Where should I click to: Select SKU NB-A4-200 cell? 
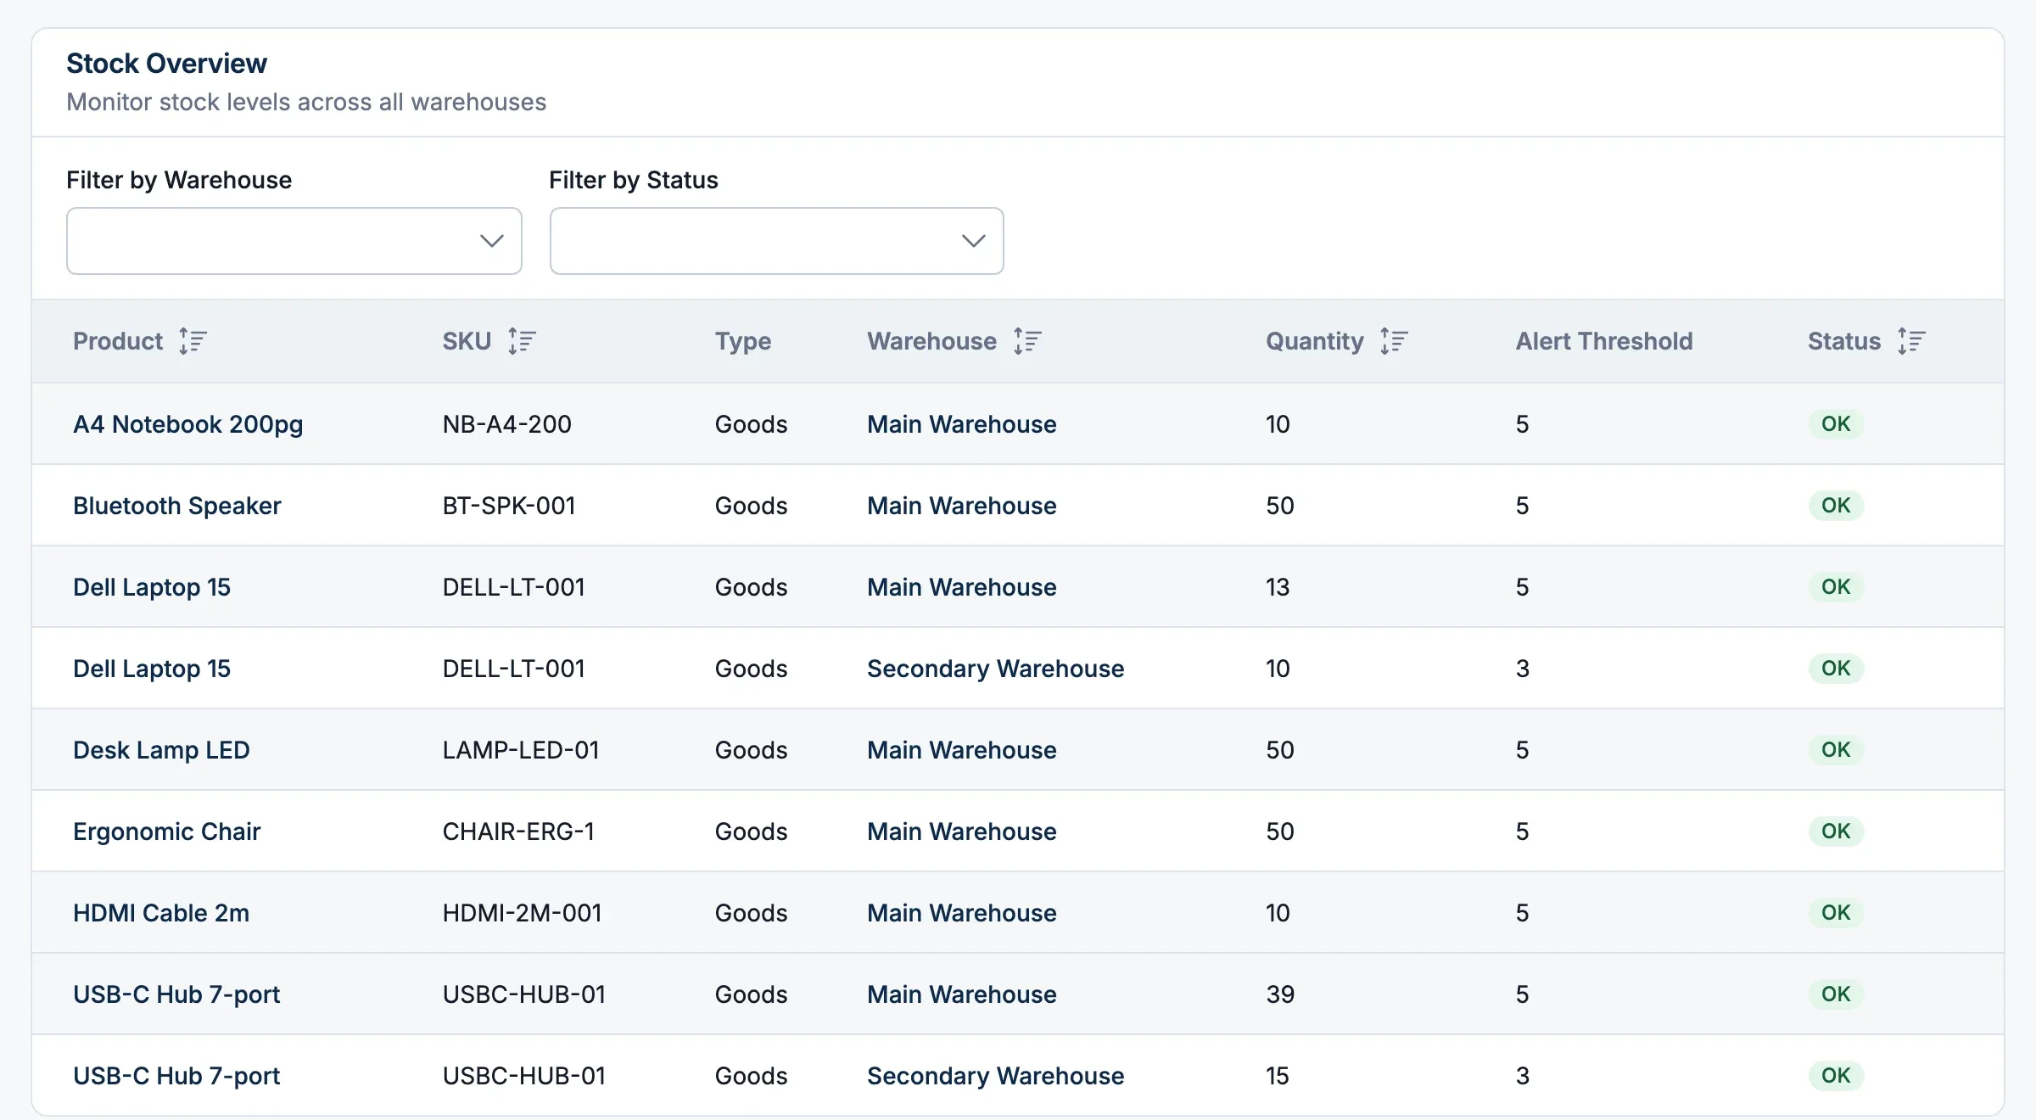[x=506, y=424]
